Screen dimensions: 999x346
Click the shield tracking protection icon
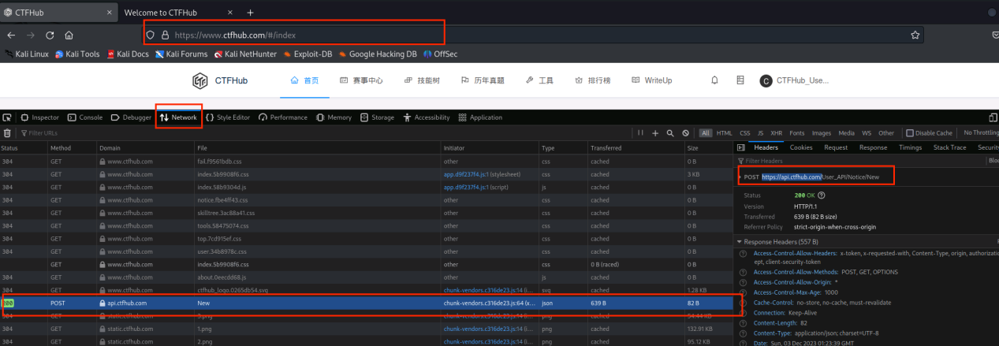coord(151,35)
